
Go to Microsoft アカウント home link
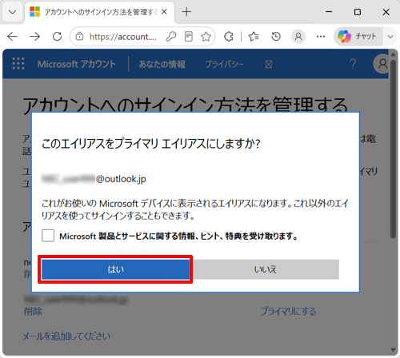tap(77, 64)
